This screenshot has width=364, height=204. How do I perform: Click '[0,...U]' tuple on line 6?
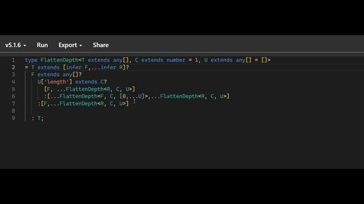pos(132,96)
